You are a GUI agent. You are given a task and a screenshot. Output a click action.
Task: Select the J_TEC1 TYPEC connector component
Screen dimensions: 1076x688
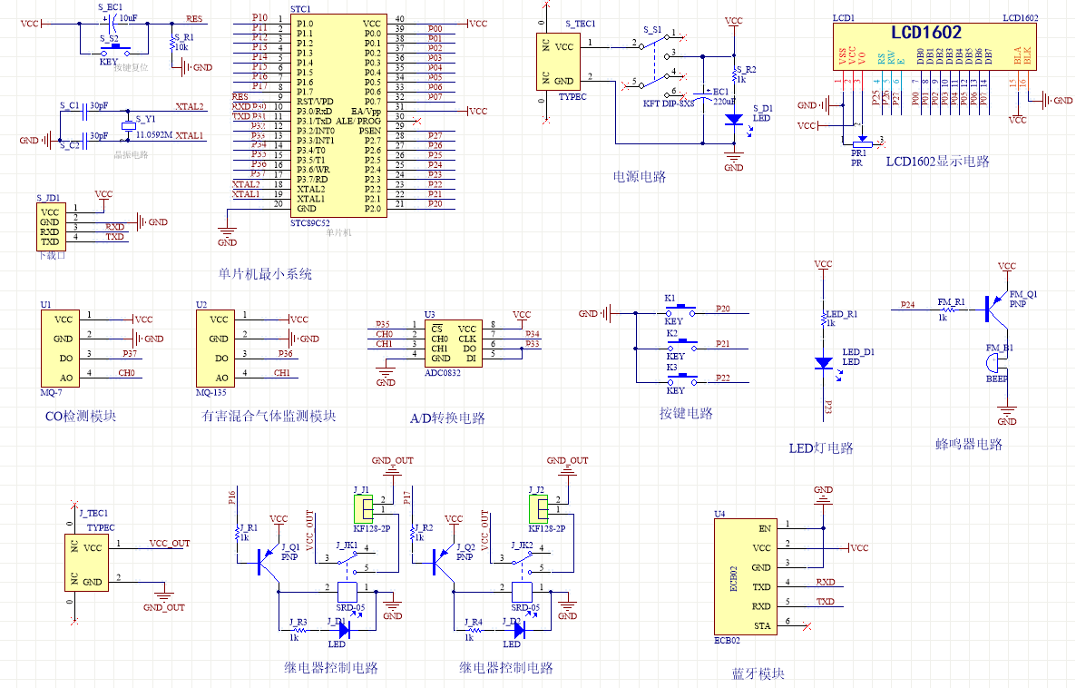86,563
